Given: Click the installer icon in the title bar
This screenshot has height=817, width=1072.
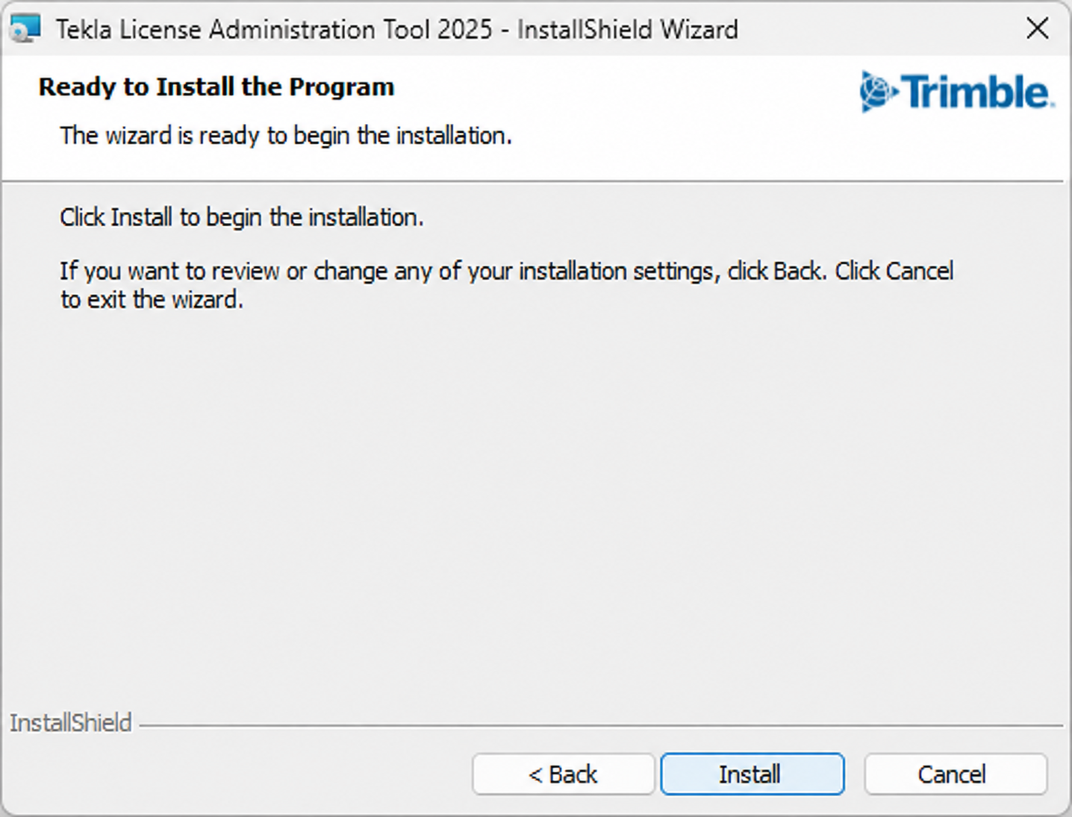Looking at the screenshot, I should tap(25, 29).
